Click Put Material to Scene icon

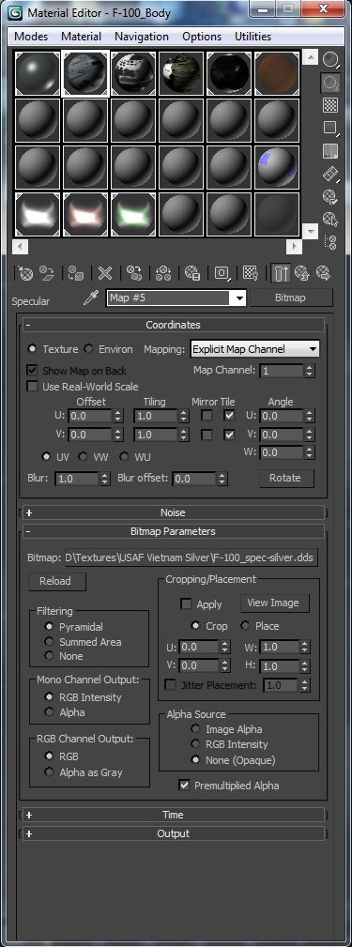click(x=47, y=274)
